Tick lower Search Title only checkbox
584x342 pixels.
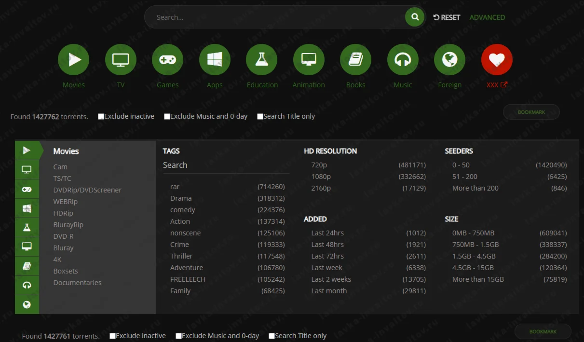272,336
